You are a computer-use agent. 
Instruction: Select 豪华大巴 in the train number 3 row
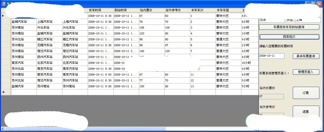[x=228, y=28]
